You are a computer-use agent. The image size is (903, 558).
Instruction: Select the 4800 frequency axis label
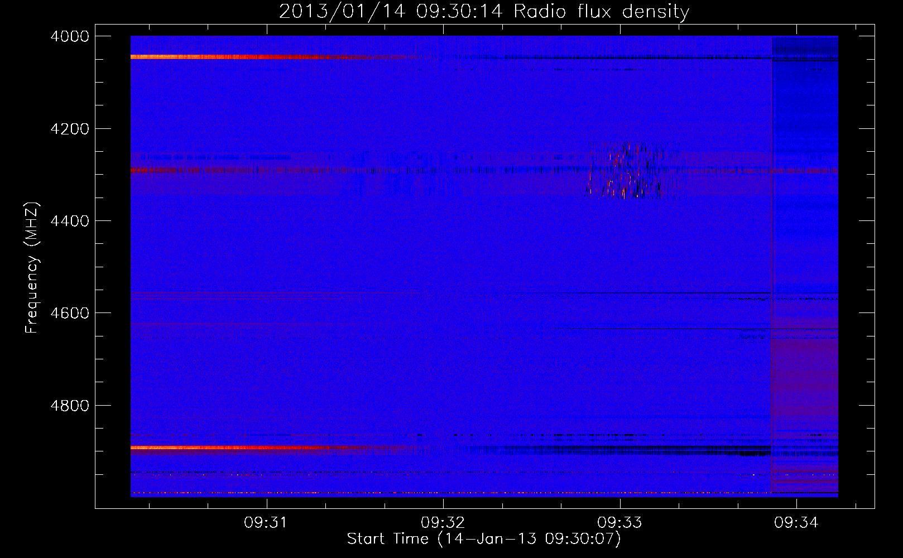tap(70, 406)
